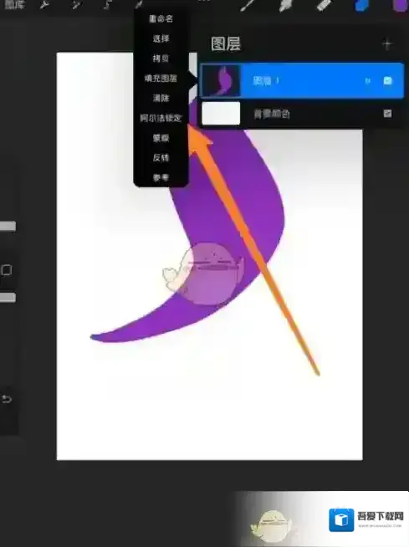Image resolution: width=409 pixels, height=547 pixels.
Task: Choose 填充图层 (Fill Layer) option
Action: click(161, 78)
